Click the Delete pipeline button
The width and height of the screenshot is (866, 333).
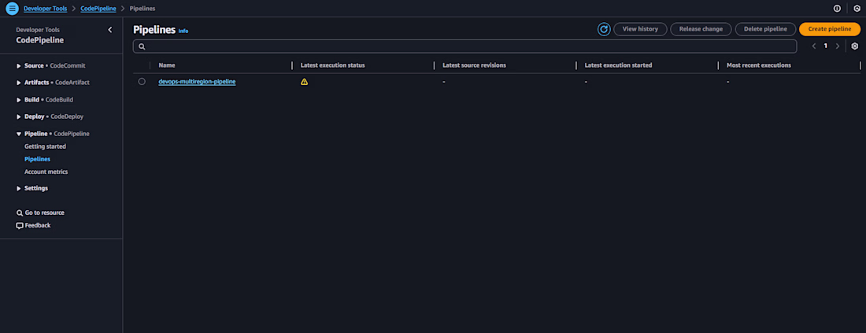(x=765, y=29)
